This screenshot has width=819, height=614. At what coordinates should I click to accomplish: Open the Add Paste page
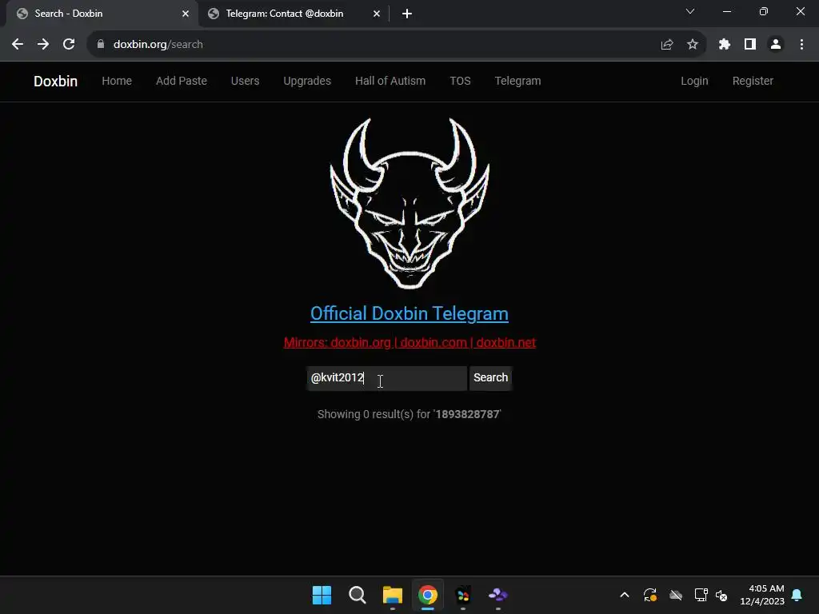[x=182, y=81]
